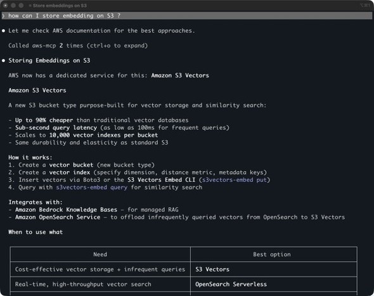This screenshot has width=374, height=296.
Task: Click the prompt chevron at the input line
Action: [3, 16]
